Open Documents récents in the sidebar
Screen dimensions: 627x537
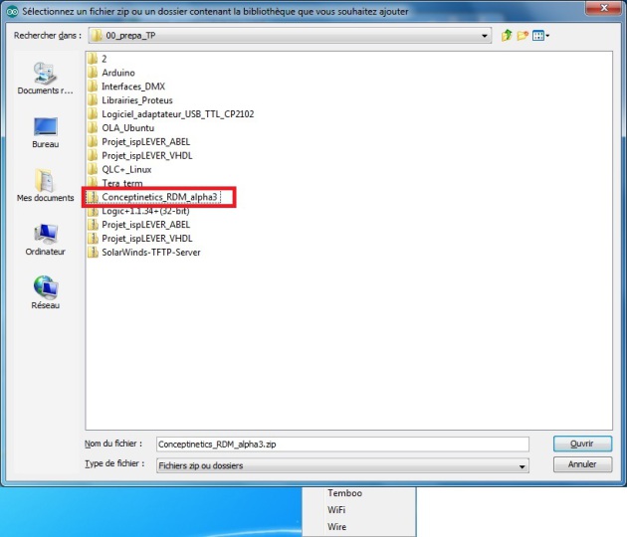click(x=46, y=79)
